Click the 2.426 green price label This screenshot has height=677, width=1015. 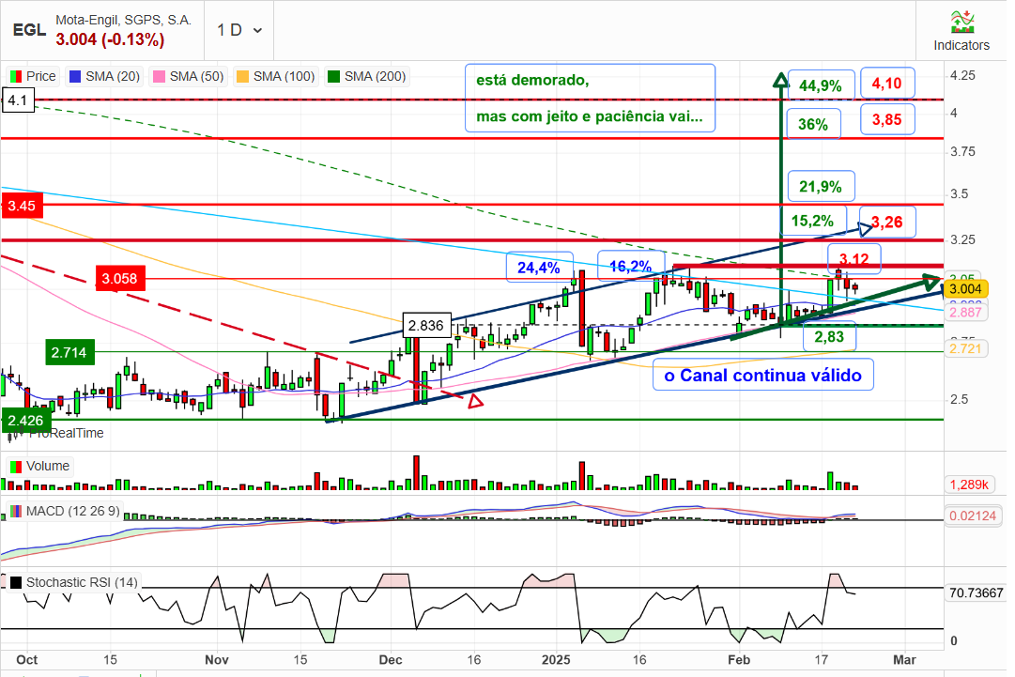click(26, 421)
